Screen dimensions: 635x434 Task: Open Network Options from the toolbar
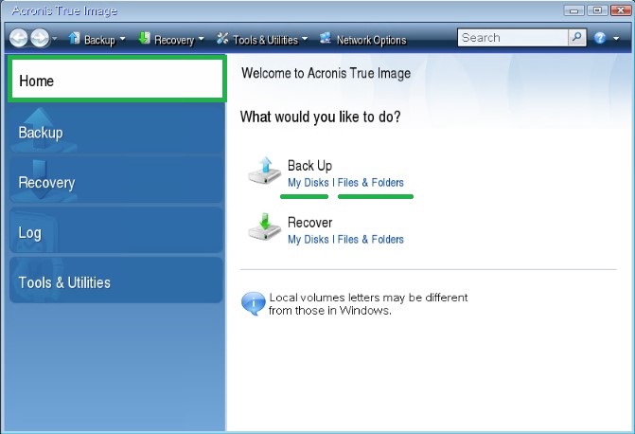tap(363, 40)
